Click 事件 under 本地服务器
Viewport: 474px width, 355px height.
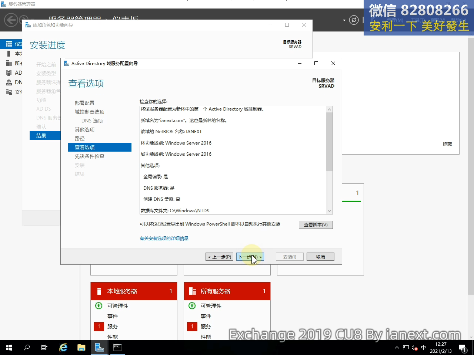(113, 316)
